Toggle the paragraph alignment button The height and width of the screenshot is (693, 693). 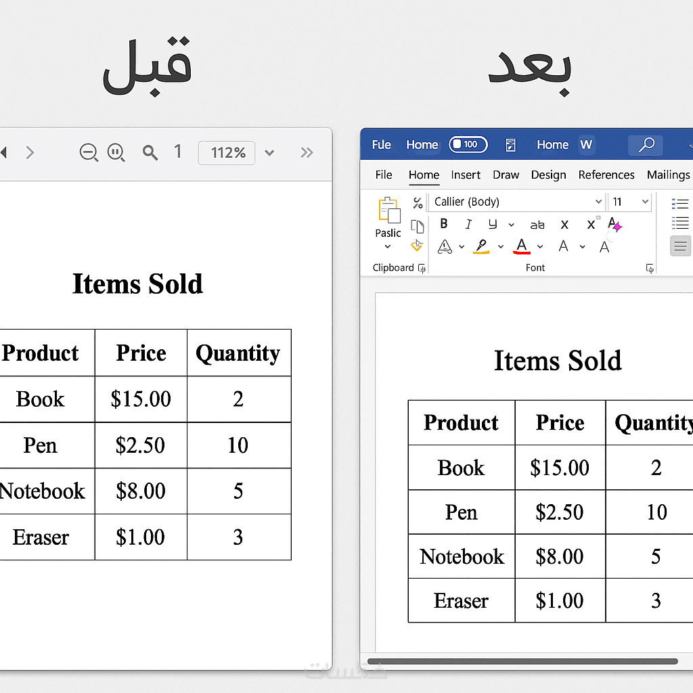680,246
